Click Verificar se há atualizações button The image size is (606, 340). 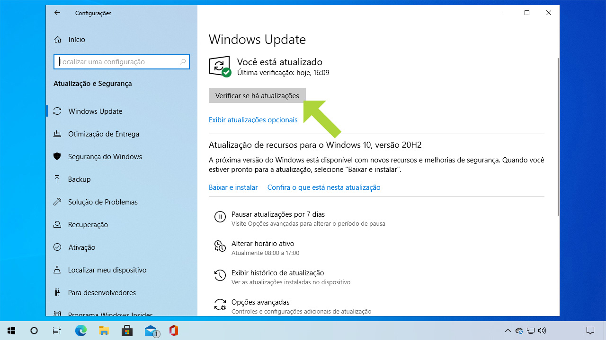pos(257,96)
